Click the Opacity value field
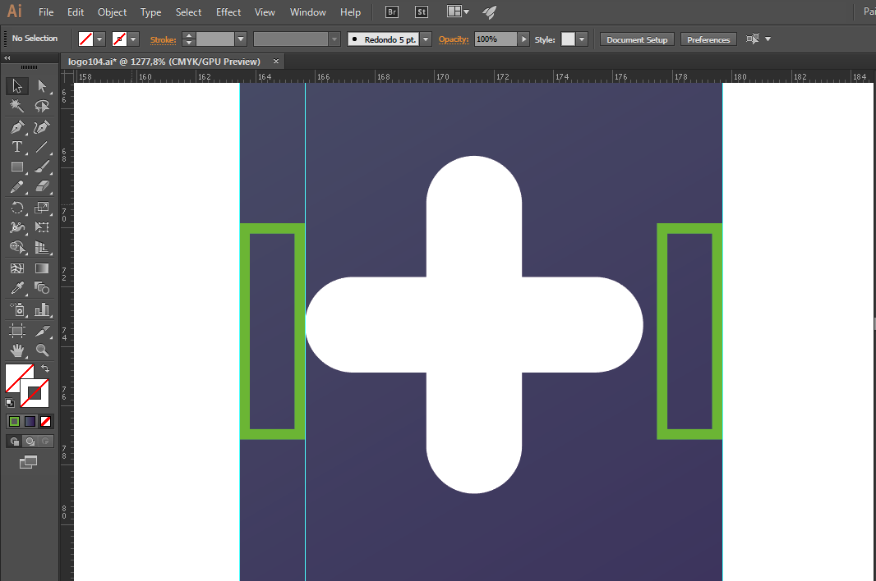The width and height of the screenshot is (876, 581). coord(496,39)
